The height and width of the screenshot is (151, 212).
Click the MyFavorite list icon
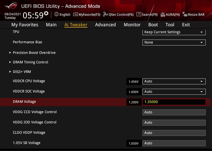coord(76,14)
